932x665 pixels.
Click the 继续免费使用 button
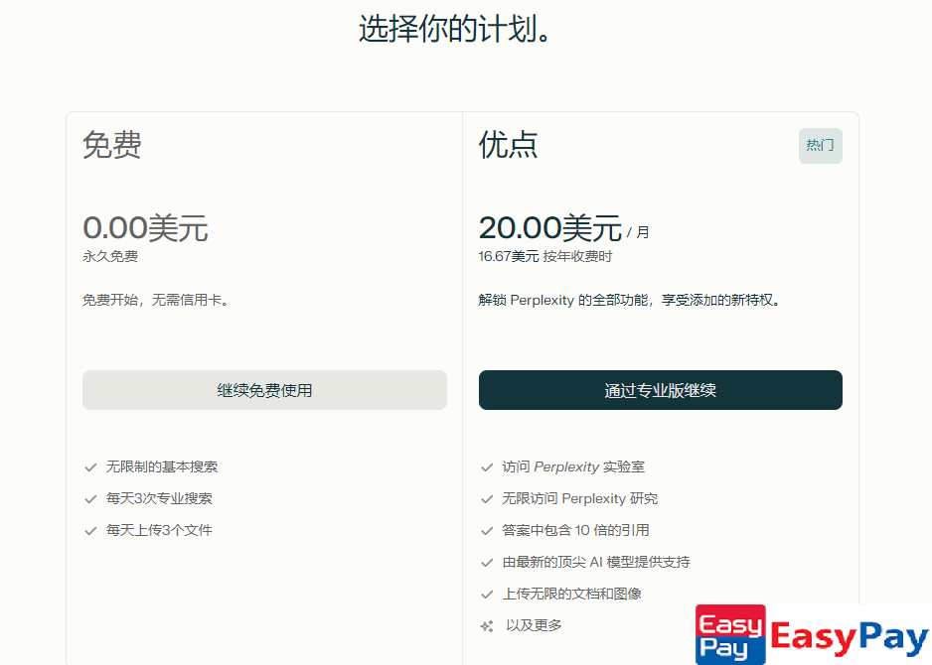click(264, 390)
